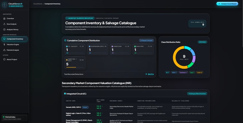Click the ICs (BGA/QFP) progress bar
The width and height of the screenshot is (243, 123).
pos(75,53)
